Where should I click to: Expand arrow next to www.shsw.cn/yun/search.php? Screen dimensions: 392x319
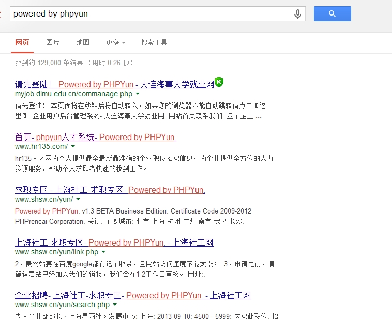(x=115, y=305)
